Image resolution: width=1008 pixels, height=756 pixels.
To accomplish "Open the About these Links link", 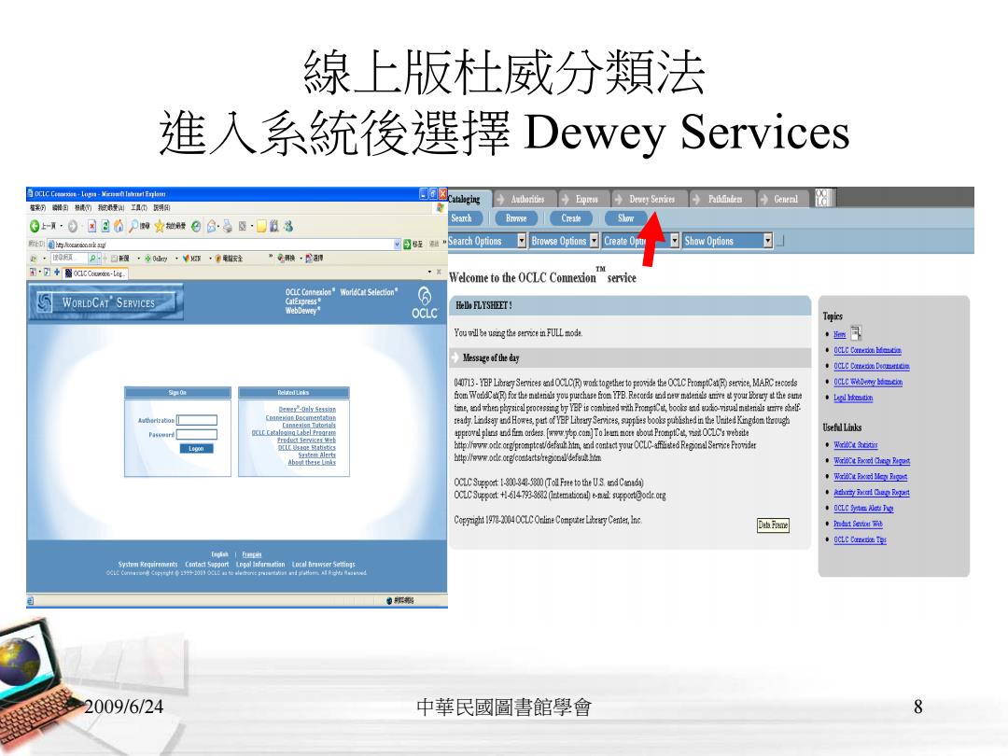I will pyautogui.click(x=311, y=462).
